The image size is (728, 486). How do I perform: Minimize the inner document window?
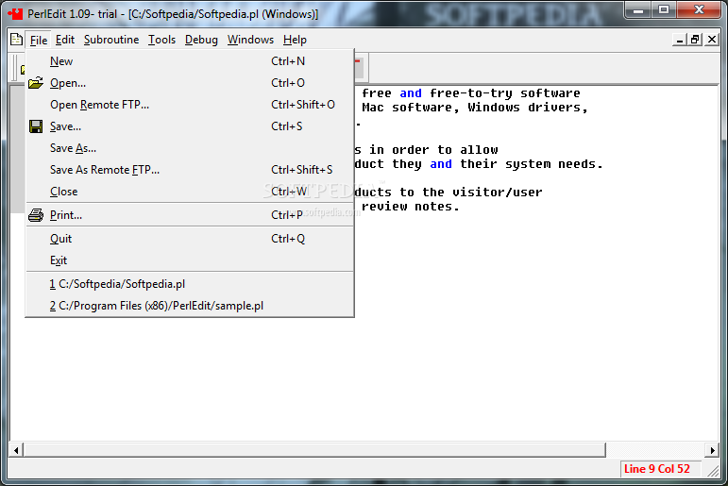tap(680, 40)
